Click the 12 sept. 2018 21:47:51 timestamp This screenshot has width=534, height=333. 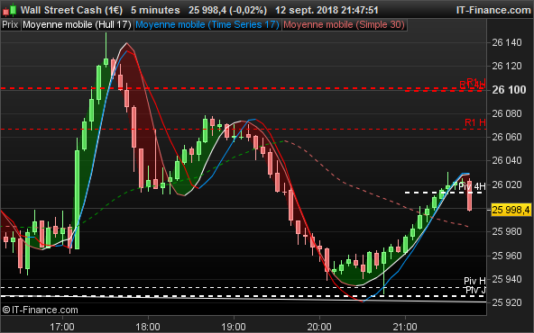327,10
